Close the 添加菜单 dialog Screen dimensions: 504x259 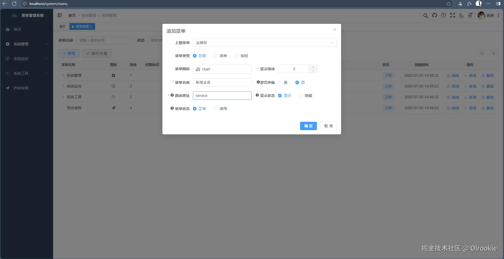click(335, 30)
